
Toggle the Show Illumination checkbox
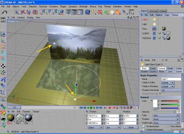pos(167,126)
